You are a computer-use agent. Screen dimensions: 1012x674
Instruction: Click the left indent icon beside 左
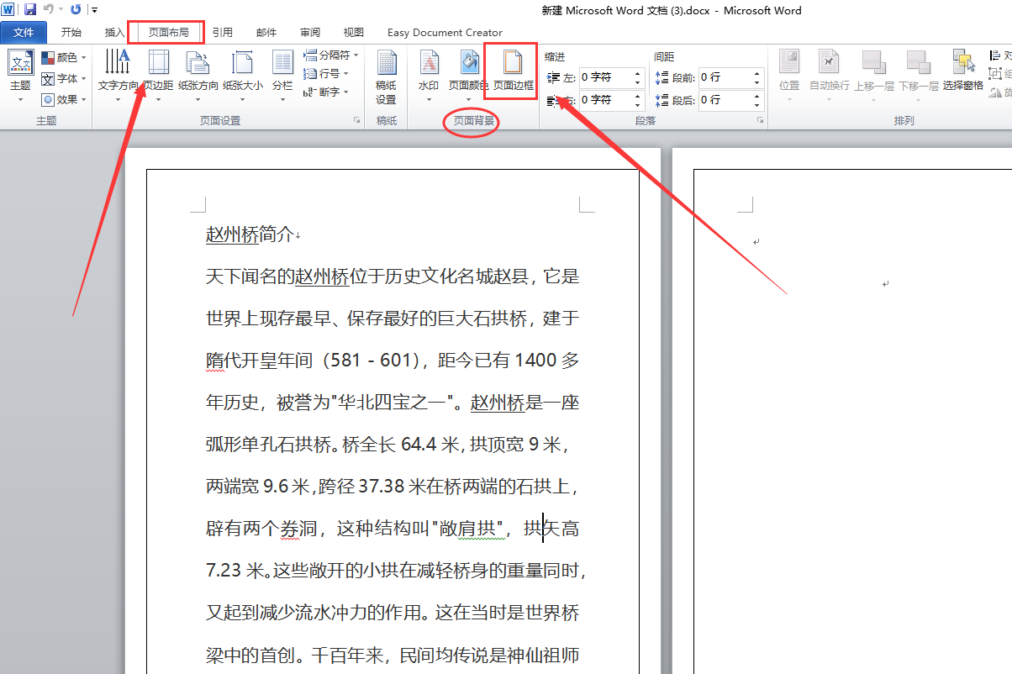(554, 77)
